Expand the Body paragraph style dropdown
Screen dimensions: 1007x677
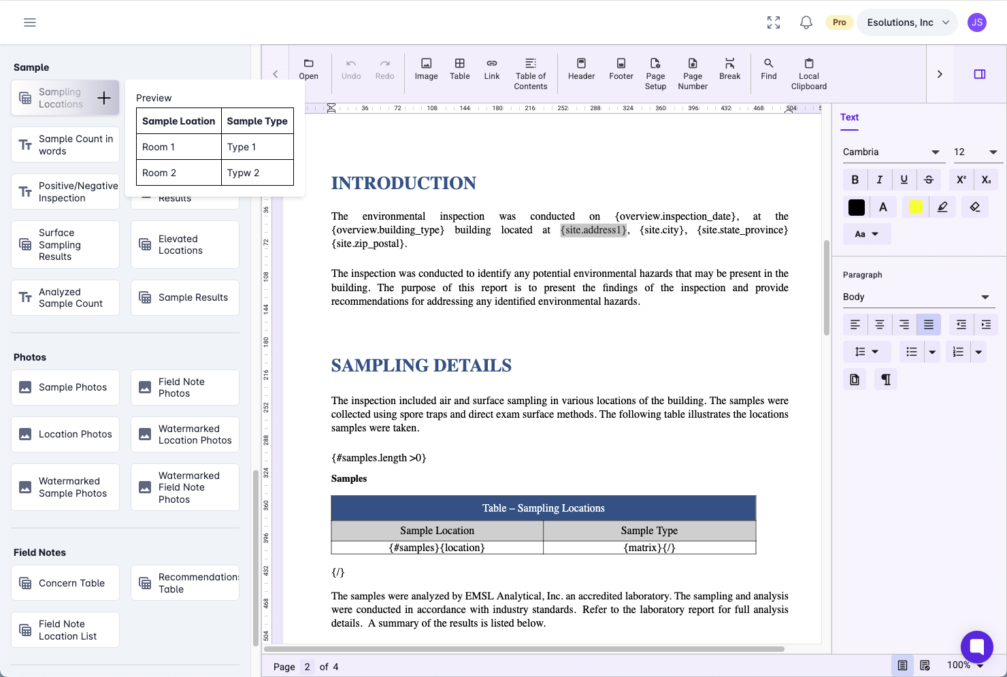[x=915, y=297]
